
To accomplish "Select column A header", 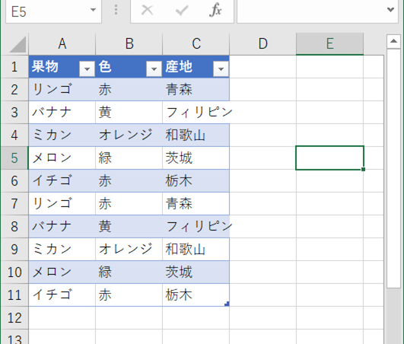I will coord(62,44).
